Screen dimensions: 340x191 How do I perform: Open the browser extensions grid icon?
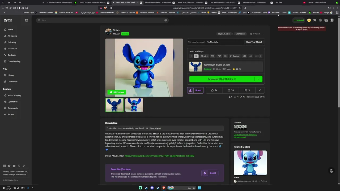337,12
